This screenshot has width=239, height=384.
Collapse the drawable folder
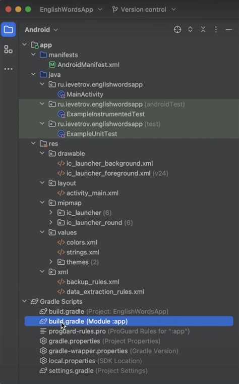[x=42, y=153]
